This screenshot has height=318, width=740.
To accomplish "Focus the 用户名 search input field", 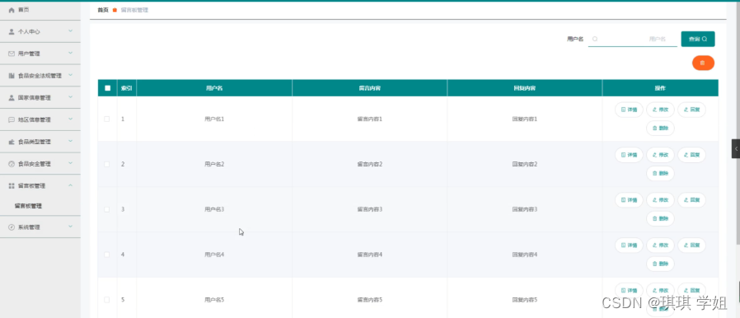I will click(632, 40).
